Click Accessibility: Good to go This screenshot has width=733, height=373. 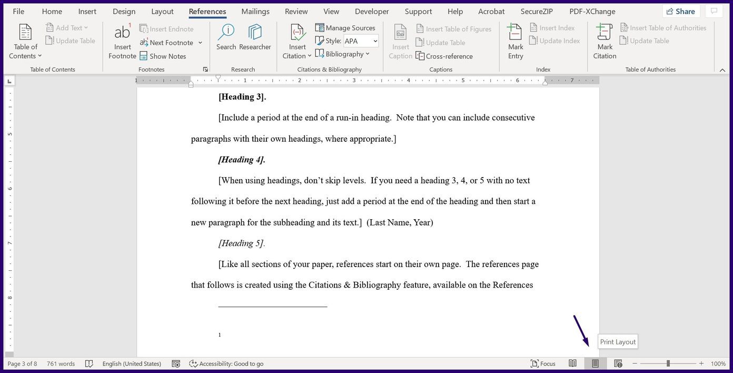coord(226,364)
